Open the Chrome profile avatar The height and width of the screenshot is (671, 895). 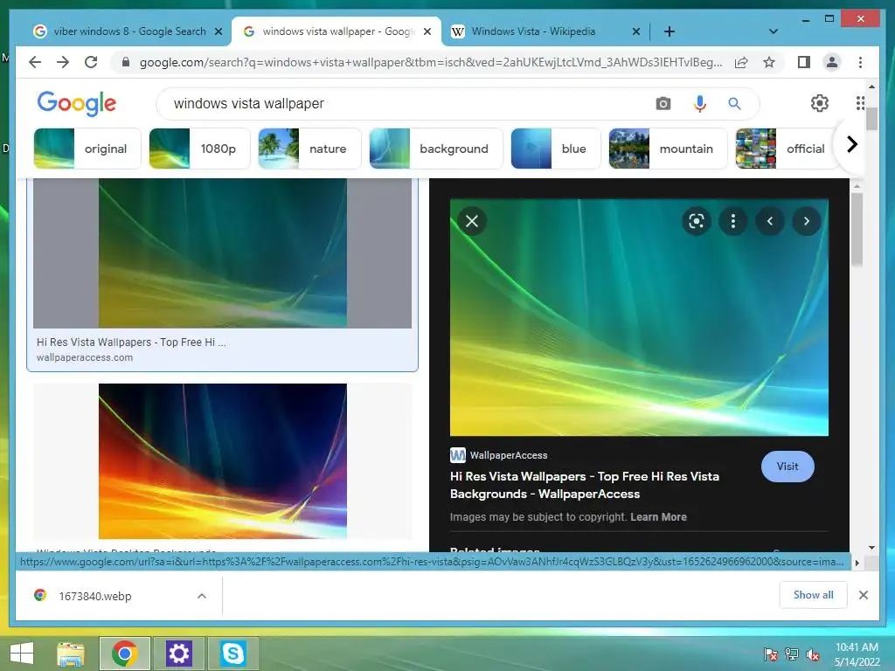832,62
